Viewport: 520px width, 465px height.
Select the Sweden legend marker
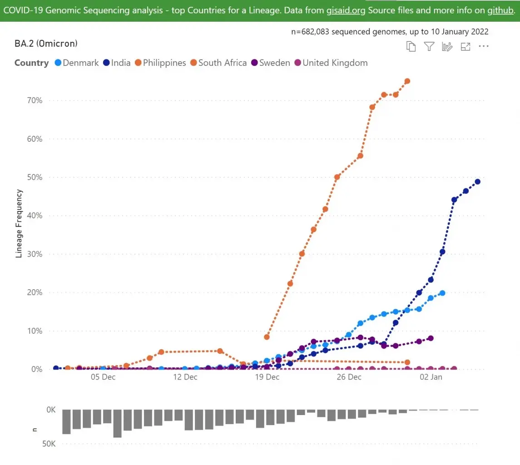254,63
